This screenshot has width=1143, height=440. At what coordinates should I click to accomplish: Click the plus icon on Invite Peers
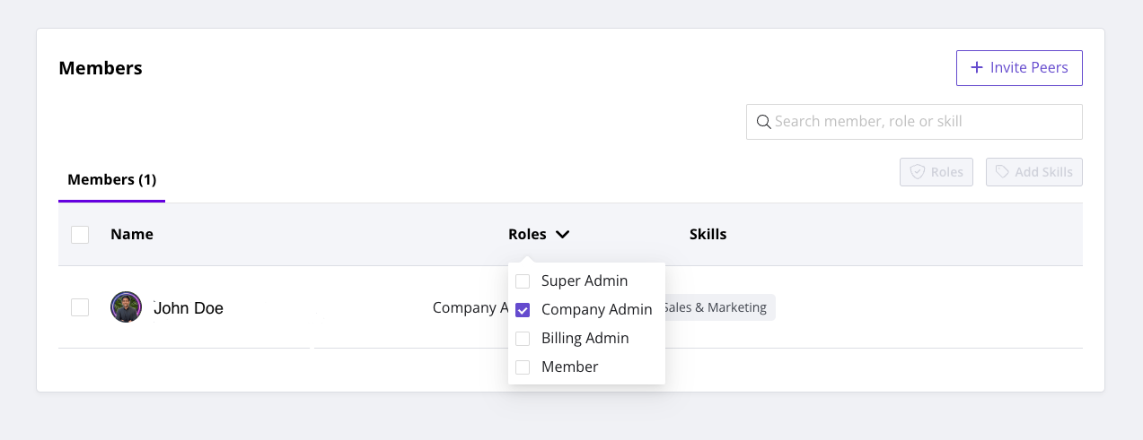coord(977,68)
